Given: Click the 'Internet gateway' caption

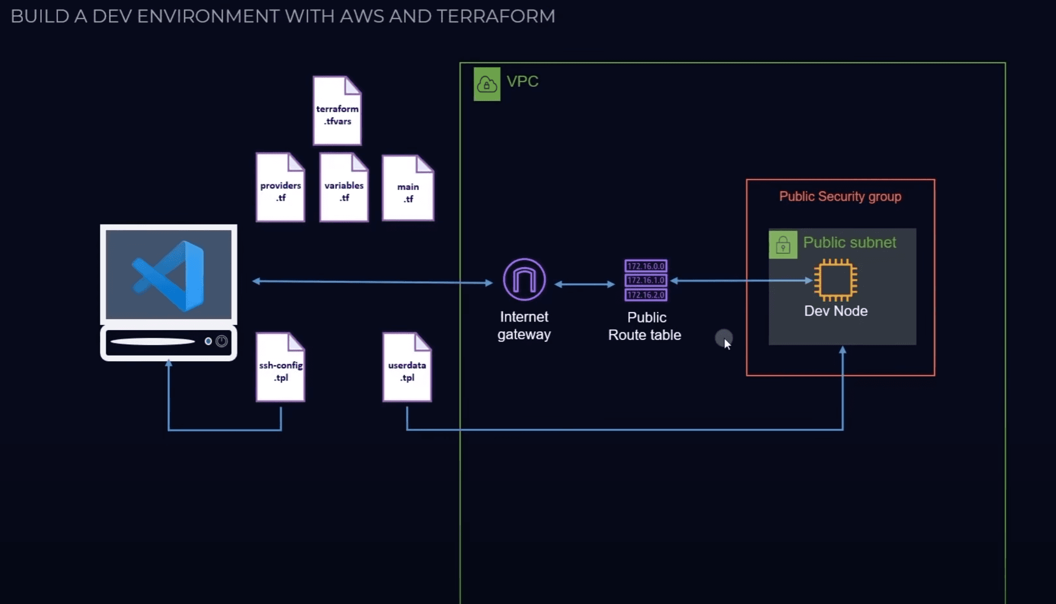Looking at the screenshot, I should coord(524,326).
